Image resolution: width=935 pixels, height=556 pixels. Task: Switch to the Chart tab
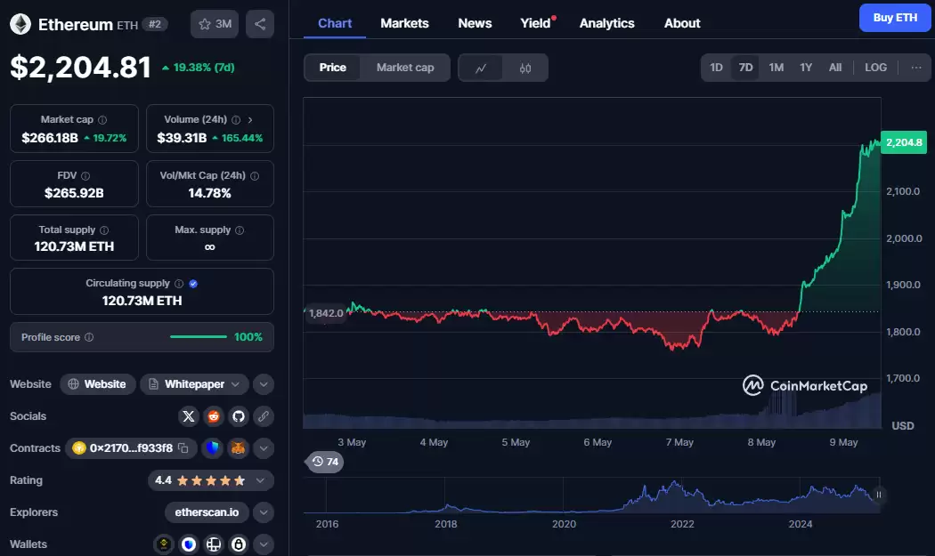(x=335, y=23)
